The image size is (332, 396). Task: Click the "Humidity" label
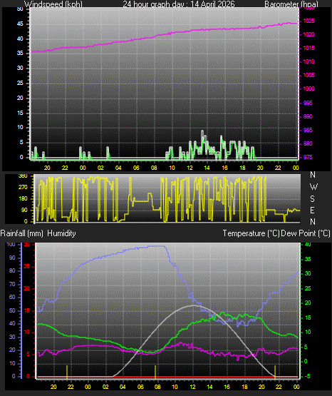pos(61,233)
